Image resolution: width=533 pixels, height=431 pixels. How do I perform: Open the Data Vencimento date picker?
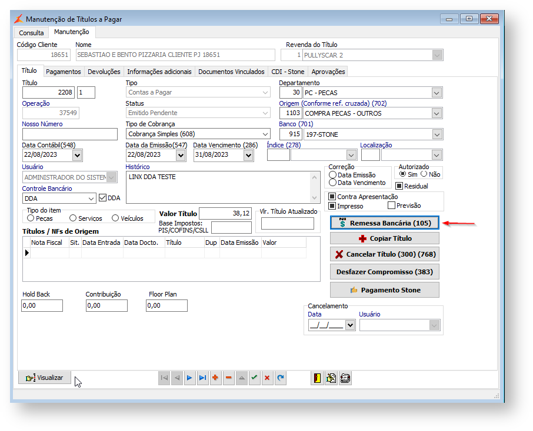248,155
